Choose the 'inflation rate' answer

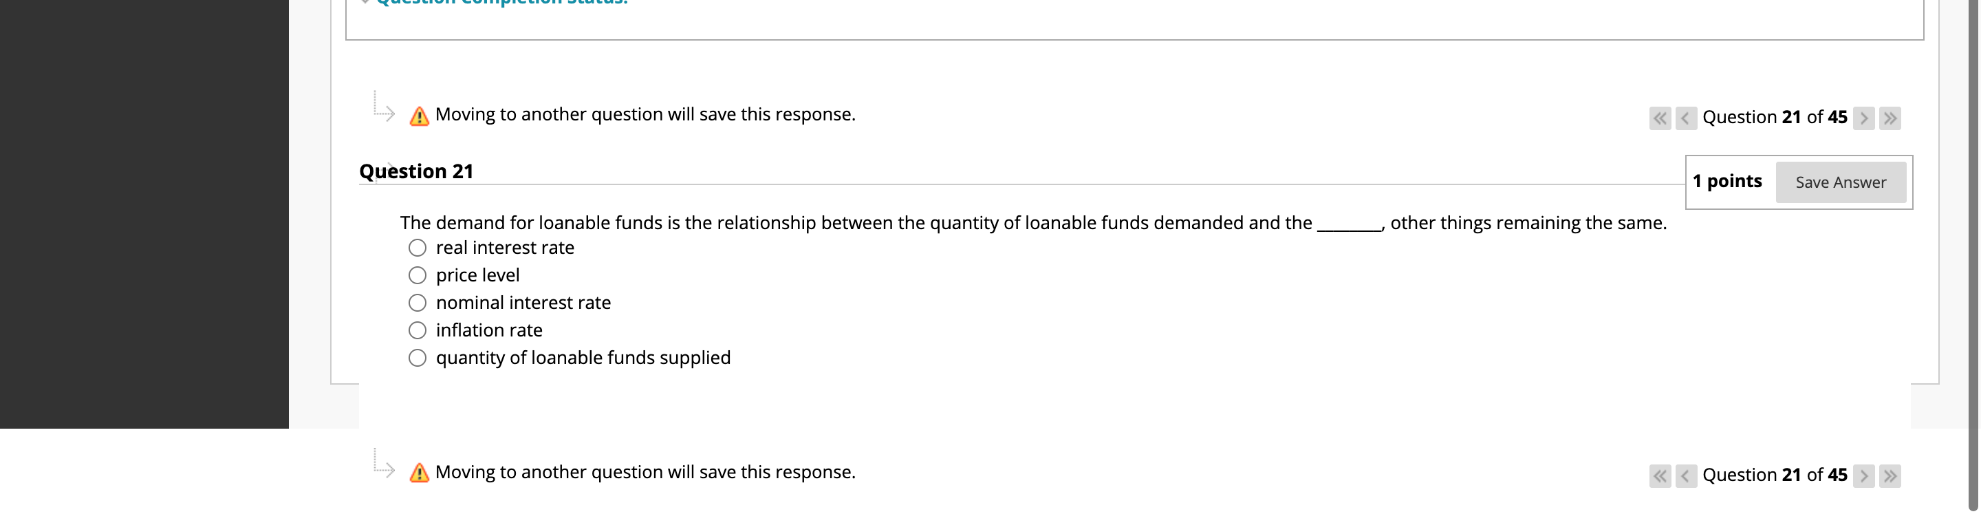(x=417, y=330)
